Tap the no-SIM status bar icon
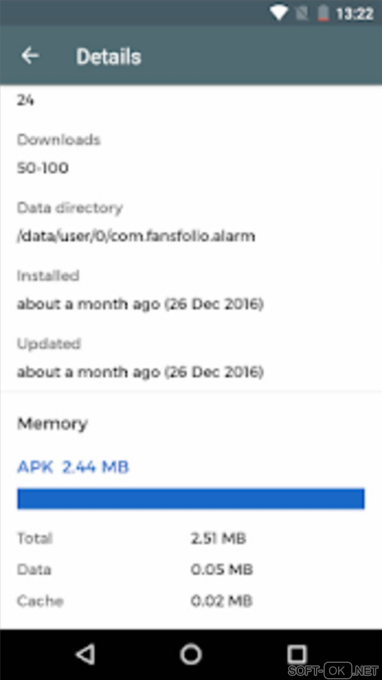The image size is (382, 680). (302, 14)
